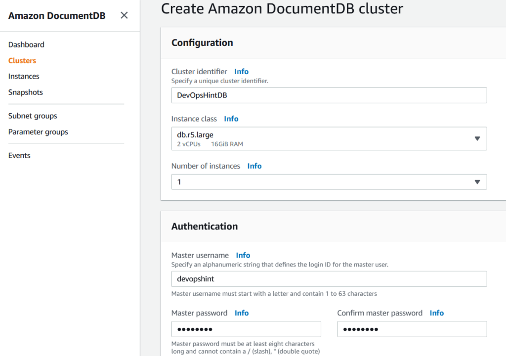Open Info link for Instance class
Screen dimensions: 506x356
point(231,119)
